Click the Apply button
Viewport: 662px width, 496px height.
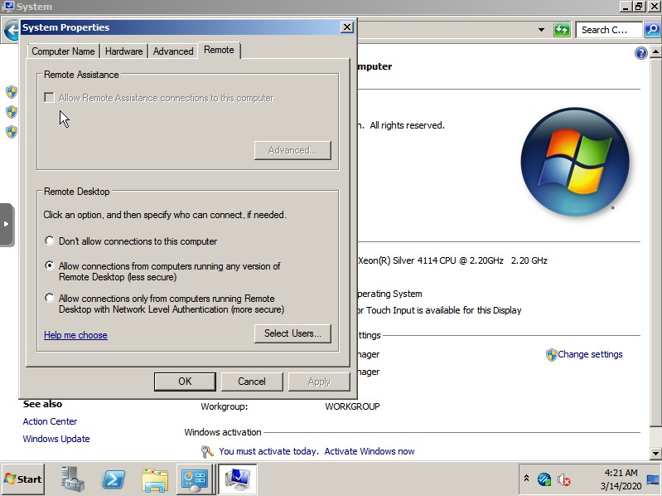pos(319,382)
